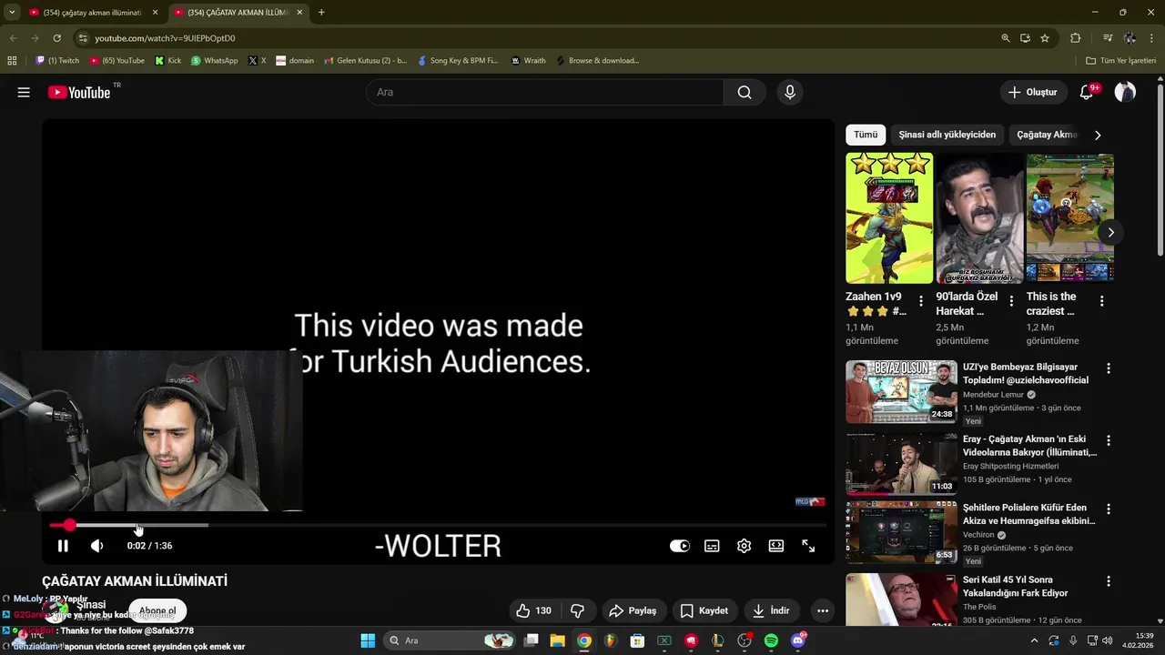Viewport: 1165px width, 655px height.
Task: Open Microsoft Store from taskbar
Action: [637, 640]
